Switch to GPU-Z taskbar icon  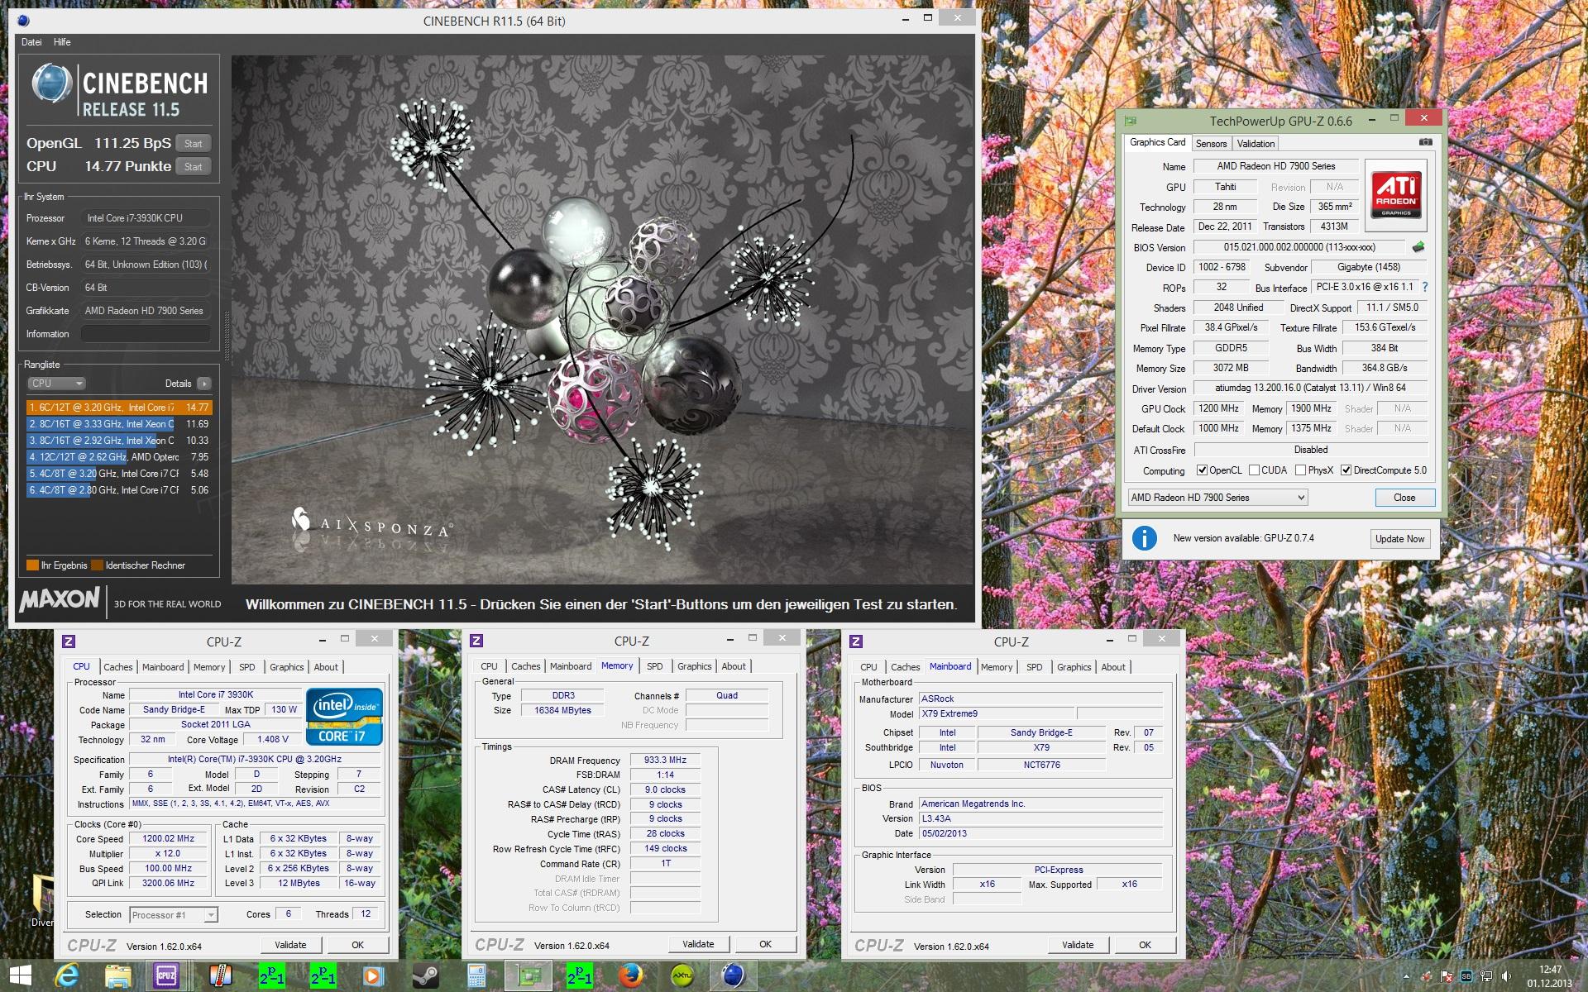pyautogui.click(x=528, y=975)
